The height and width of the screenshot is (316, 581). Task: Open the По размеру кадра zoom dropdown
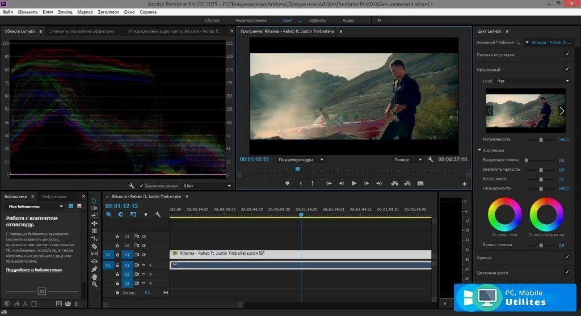pyautogui.click(x=301, y=160)
